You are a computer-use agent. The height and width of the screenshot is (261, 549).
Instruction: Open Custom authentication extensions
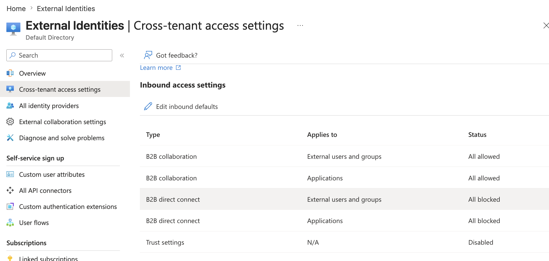point(68,207)
